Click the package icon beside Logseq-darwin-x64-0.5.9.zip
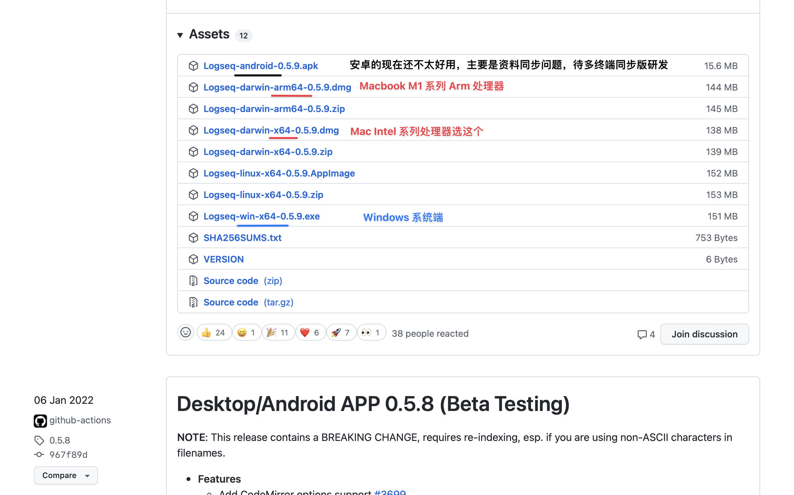Viewport: 794px width, 495px height. pos(193,152)
